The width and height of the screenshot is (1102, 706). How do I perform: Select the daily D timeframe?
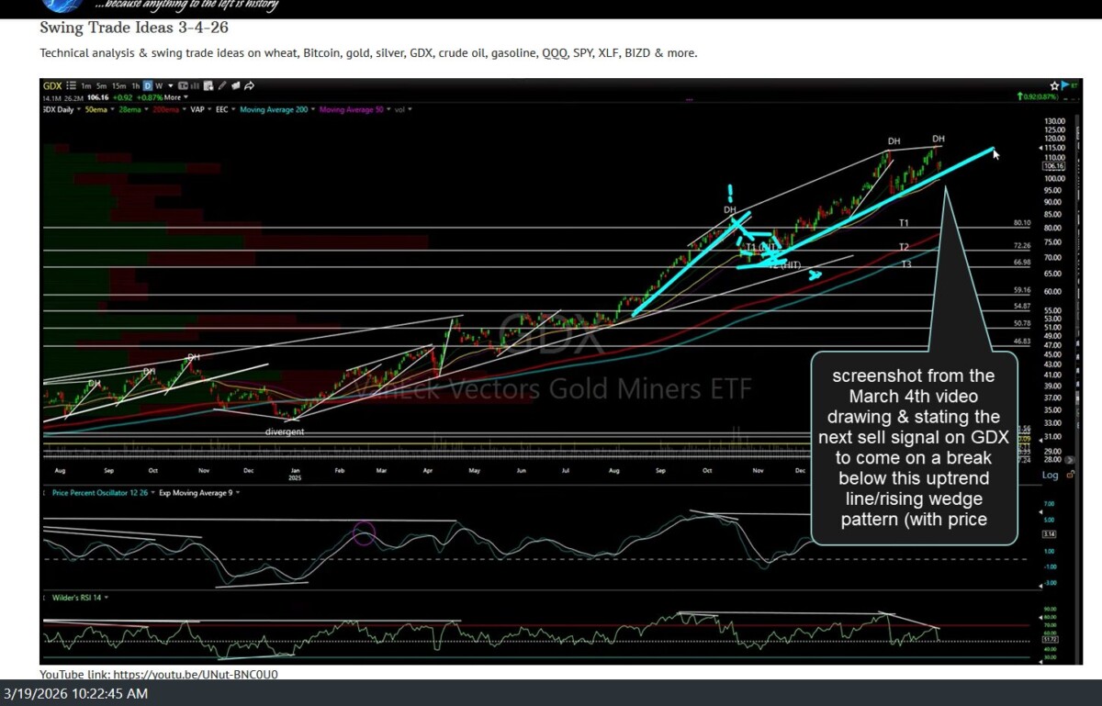[148, 85]
